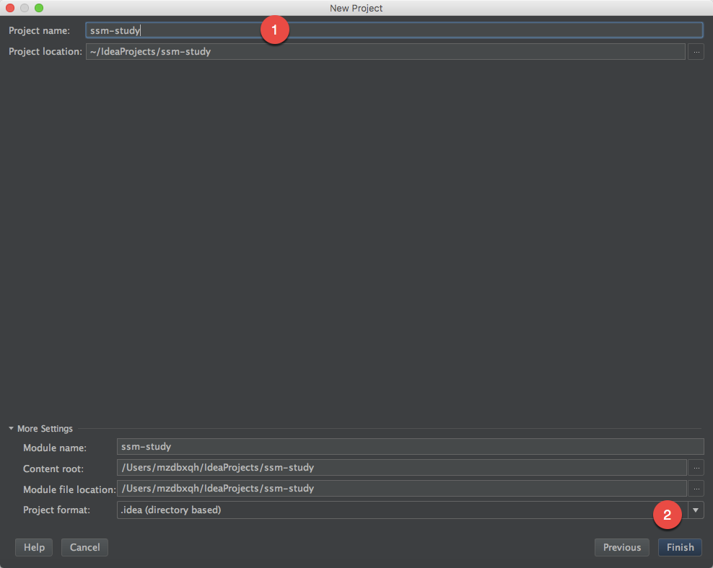The width and height of the screenshot is (713, 568).
Task: Click Finish to create the project
Action: pyautogui.click(x=680, y=547)
